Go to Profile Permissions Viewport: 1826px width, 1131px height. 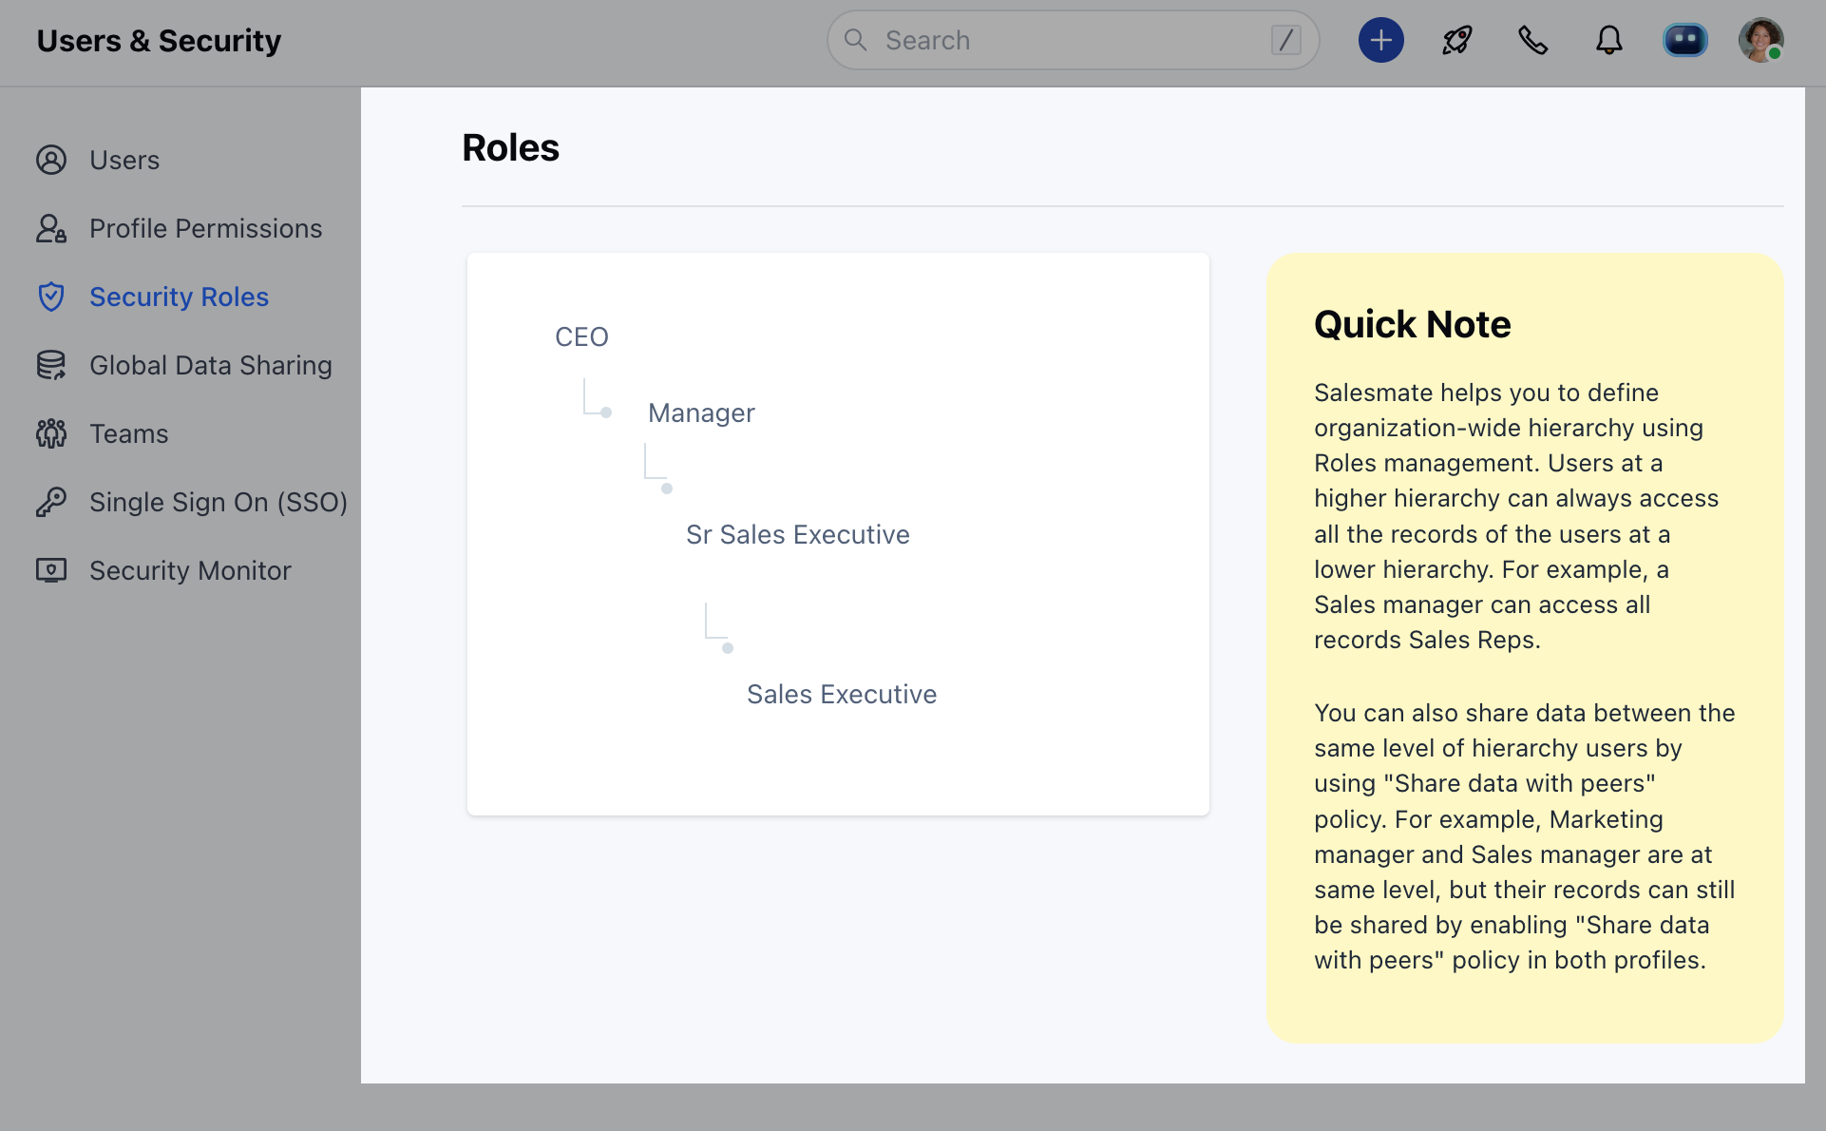pos(205,228)
